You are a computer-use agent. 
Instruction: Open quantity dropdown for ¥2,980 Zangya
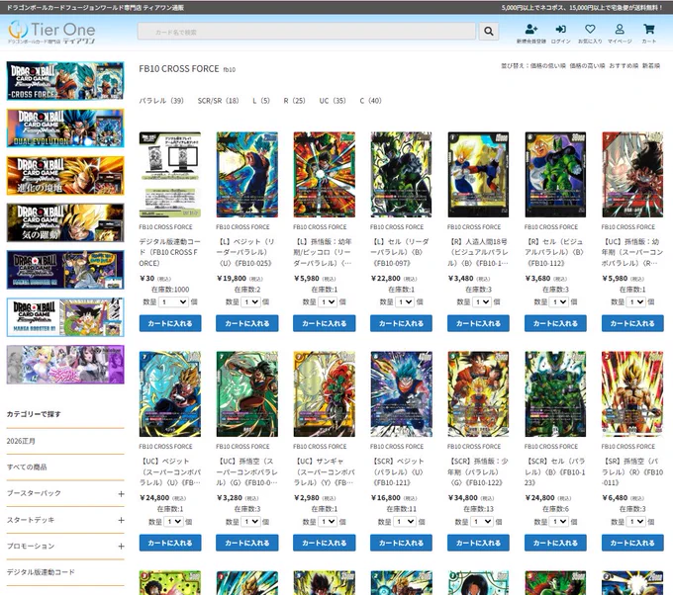coord(328,522)
